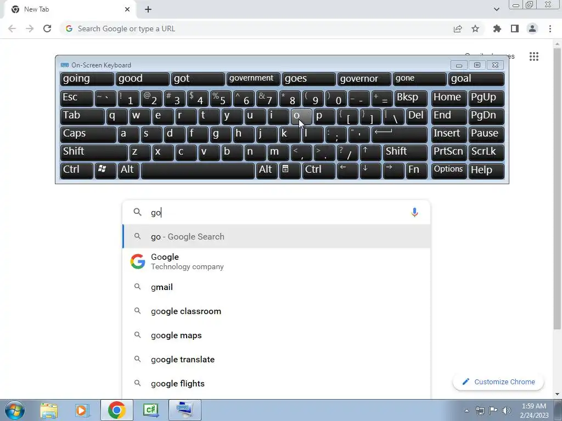This screenshot has height=421, width=562.
Task: Open the tab search chevron dropdown
Action: tap(496, 9)
